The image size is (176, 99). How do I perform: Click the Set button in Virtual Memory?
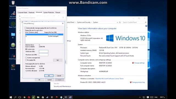pyautogui.click(x=58, y=60)
